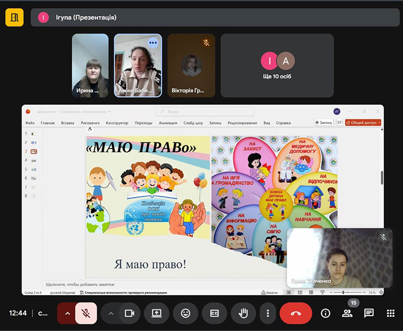The height and width of the screenshot is (331, 403).
Task: Open meeting details info icon
Action: click(325, 313)
